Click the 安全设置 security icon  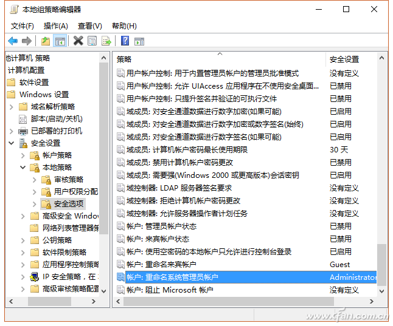[x=23, y=143]
